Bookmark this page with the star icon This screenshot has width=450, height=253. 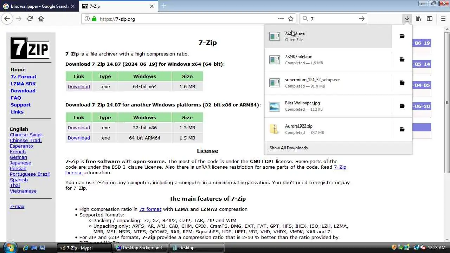tap(291, 19)
